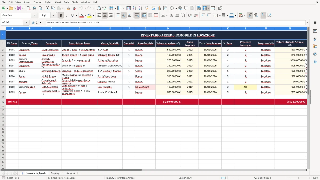Export directly as PDF

tap(29, 8)
